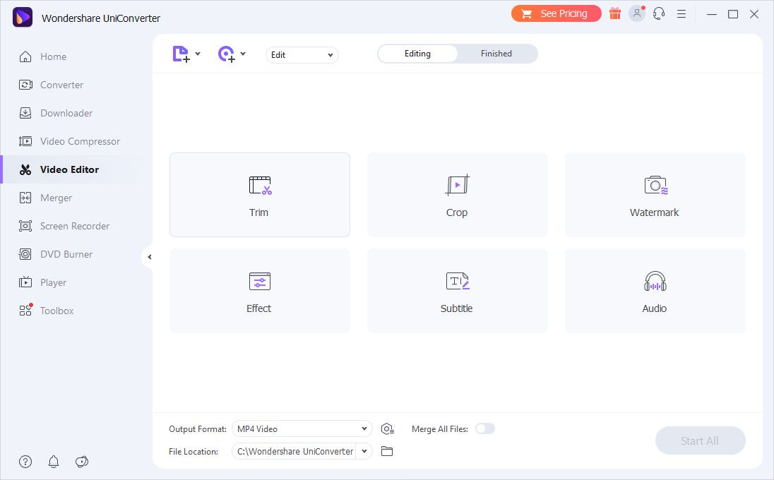Open Converter in the sidebar
The height and width of the screenshot is (480, 774).
[x=76, y=85]
